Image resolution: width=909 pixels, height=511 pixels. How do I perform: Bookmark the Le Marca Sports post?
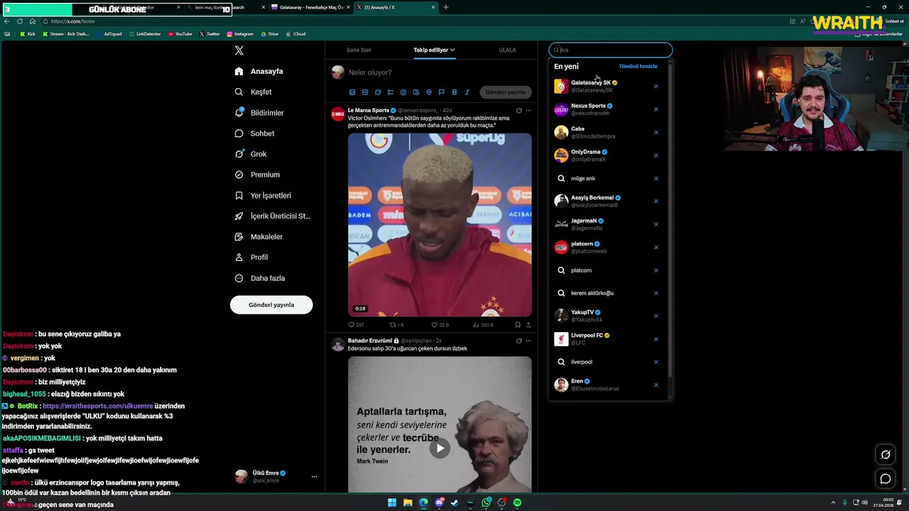point(518,325)
